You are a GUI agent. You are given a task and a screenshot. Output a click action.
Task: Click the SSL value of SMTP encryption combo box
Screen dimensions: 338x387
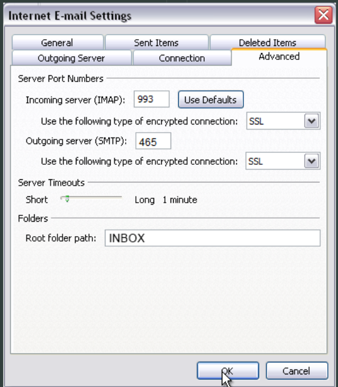click(275, 161)
